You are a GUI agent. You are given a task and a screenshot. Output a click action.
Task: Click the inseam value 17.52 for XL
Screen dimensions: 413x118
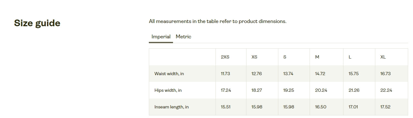tap(385, 107)
